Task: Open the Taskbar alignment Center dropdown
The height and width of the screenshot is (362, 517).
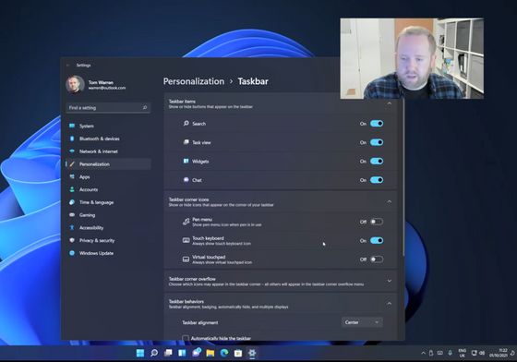Action: coord(362,322)
